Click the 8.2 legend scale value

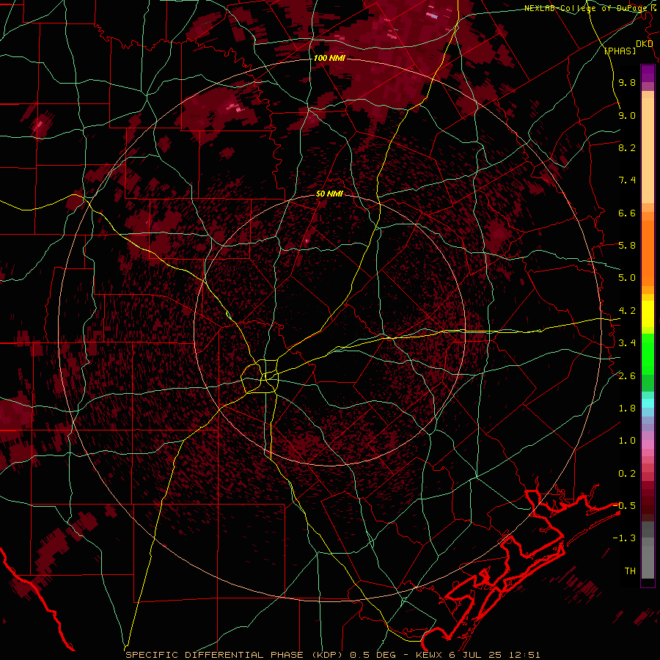tap(627, 147)
